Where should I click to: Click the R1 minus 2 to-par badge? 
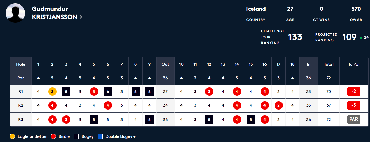coord(353,92)
